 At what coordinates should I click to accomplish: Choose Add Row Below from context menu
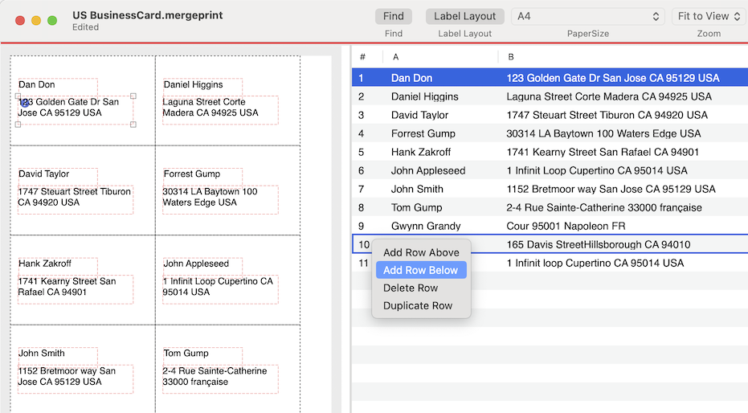(x=421, y=270)
